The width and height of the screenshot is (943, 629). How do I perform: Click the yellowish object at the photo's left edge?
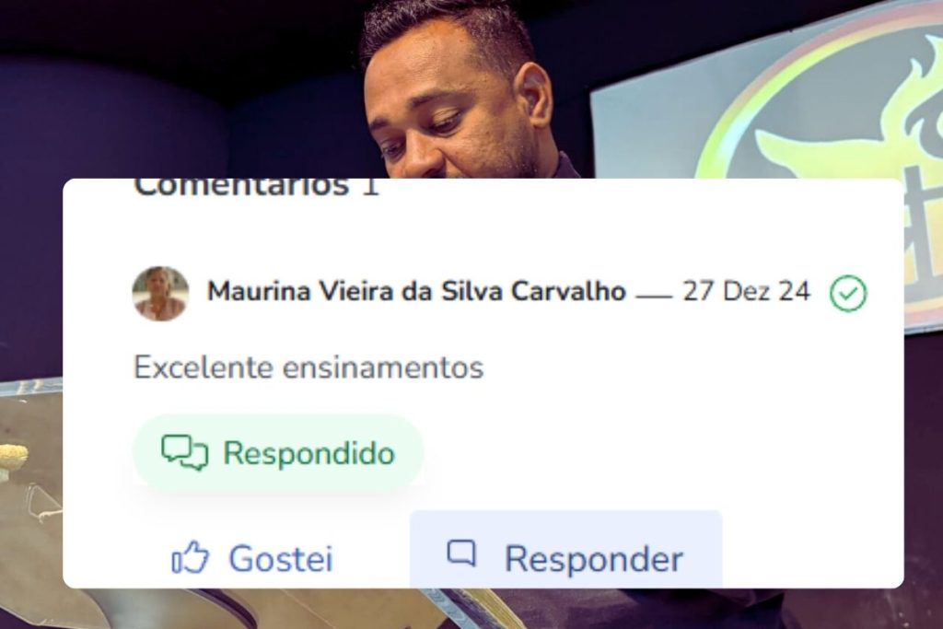click(x=13, y=459)
